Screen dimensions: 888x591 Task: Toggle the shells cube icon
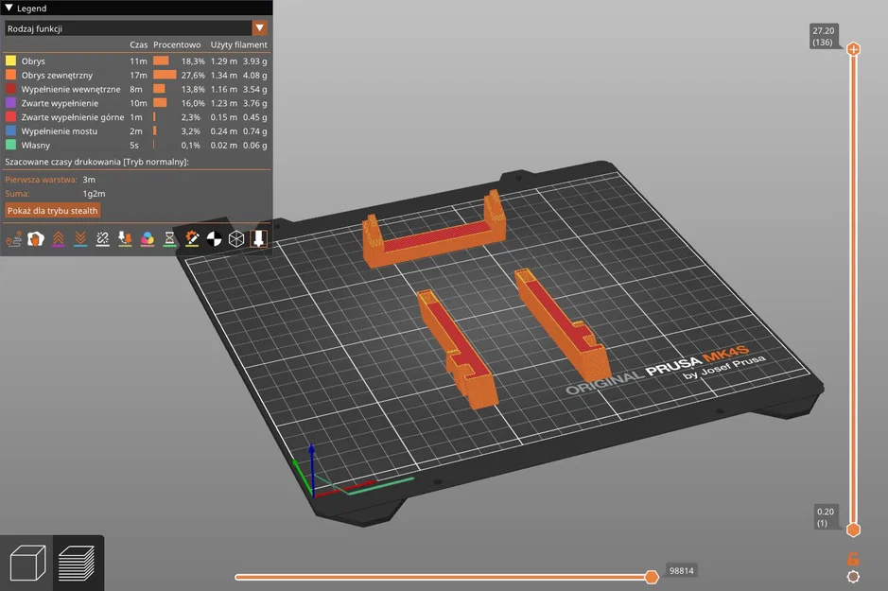237,239
